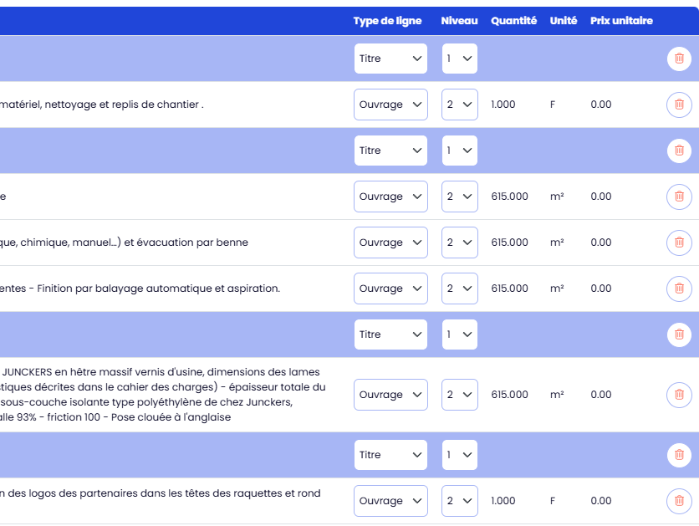
Task: Click trash icon on the bottommost Titre row
Action: (678, 455)
